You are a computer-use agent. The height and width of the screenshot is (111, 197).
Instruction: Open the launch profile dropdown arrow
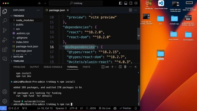116,67
